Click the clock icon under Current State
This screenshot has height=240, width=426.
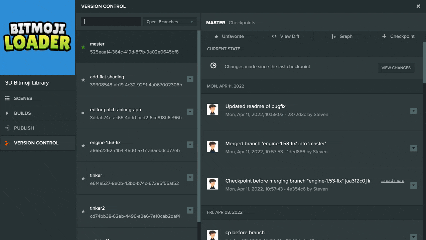click(x=213, y=66)
